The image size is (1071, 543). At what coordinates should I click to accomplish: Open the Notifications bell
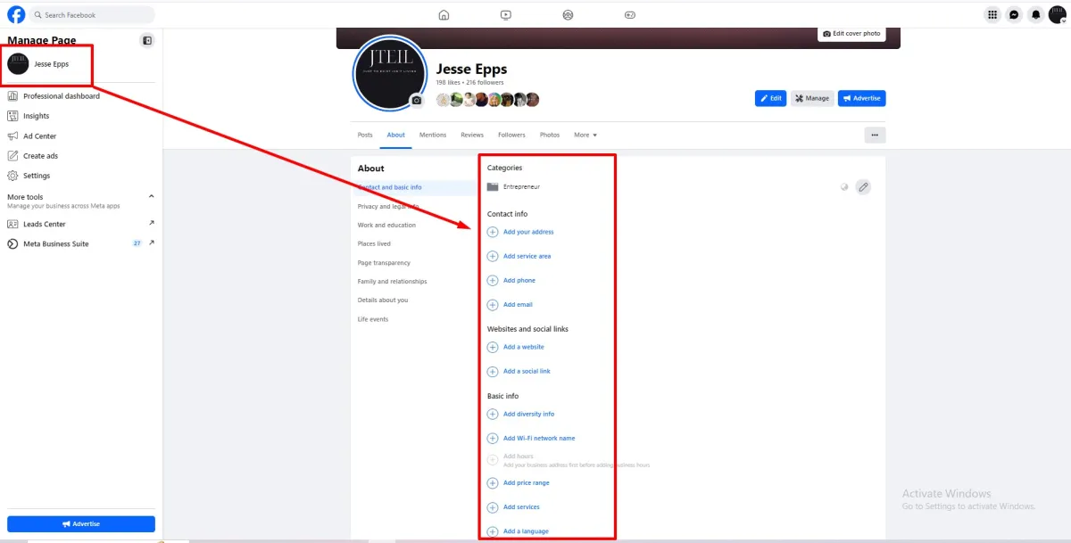click(1035, 14)
